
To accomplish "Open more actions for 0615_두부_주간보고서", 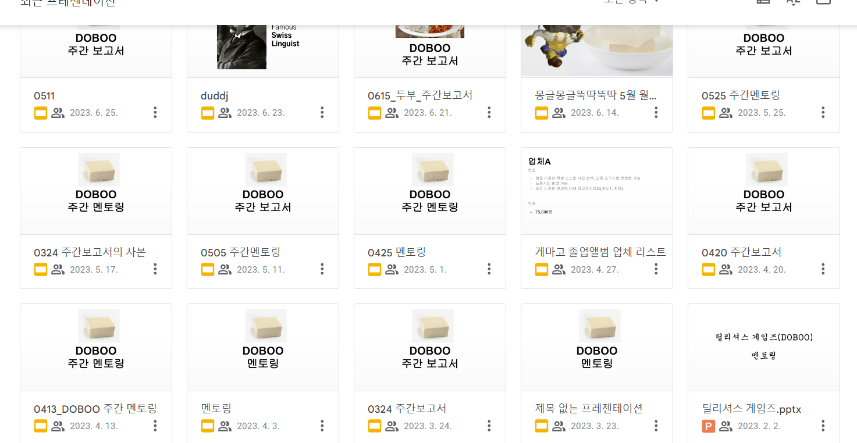I will coord(489,113).
